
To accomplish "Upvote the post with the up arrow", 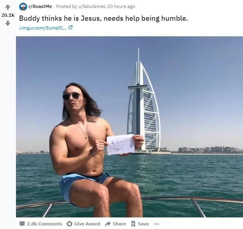I will point(8,7).
